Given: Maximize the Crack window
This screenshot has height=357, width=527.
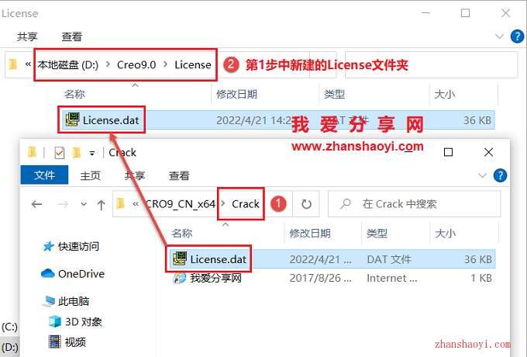Looking at the screenshot, I should (448, 152).
